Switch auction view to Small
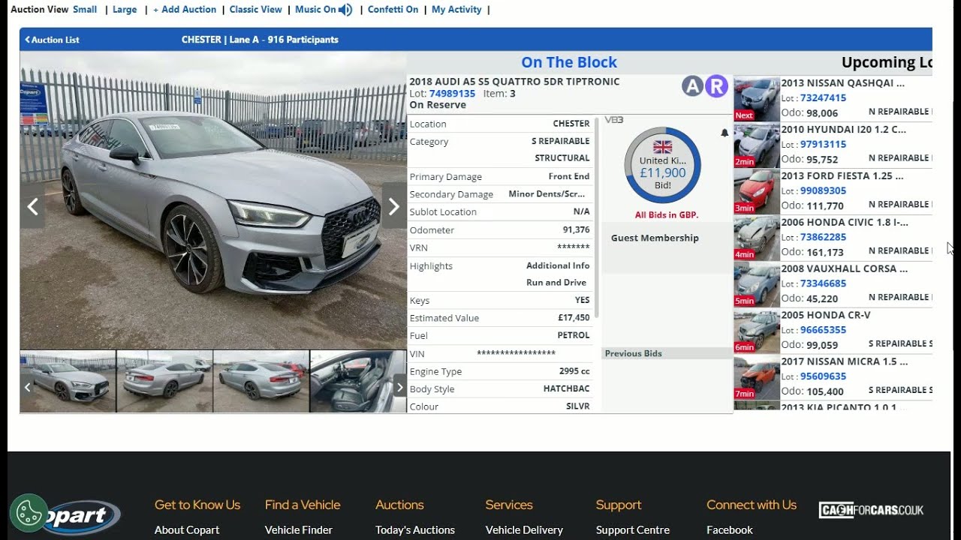 (x=85, y=10)
